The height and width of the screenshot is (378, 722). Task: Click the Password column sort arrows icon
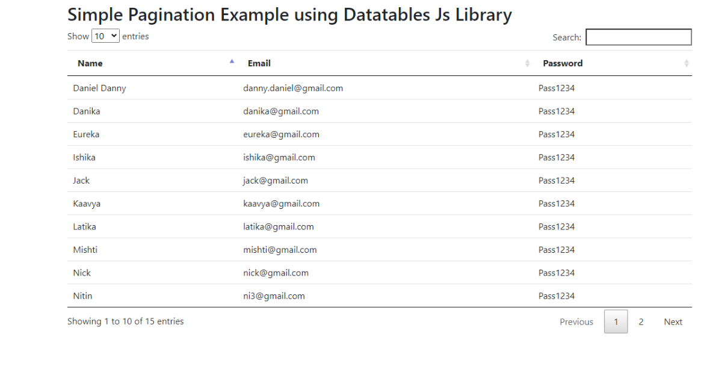coord(687,63)
